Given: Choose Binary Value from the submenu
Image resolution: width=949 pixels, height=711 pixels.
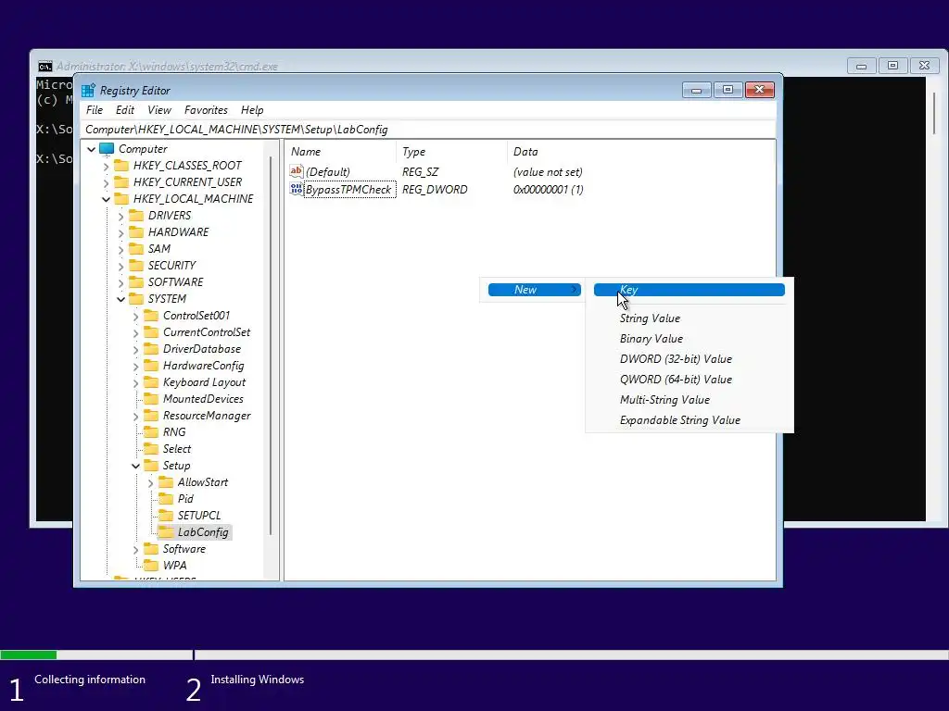Looking at the screenshot, I should coord(690,339).
